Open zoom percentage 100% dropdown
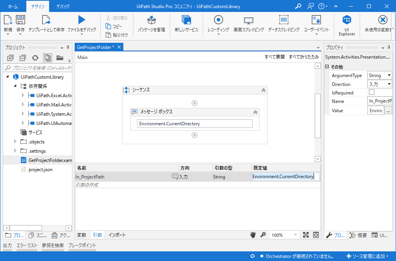This screenshot has height=261, width=396. pos(295,235)
